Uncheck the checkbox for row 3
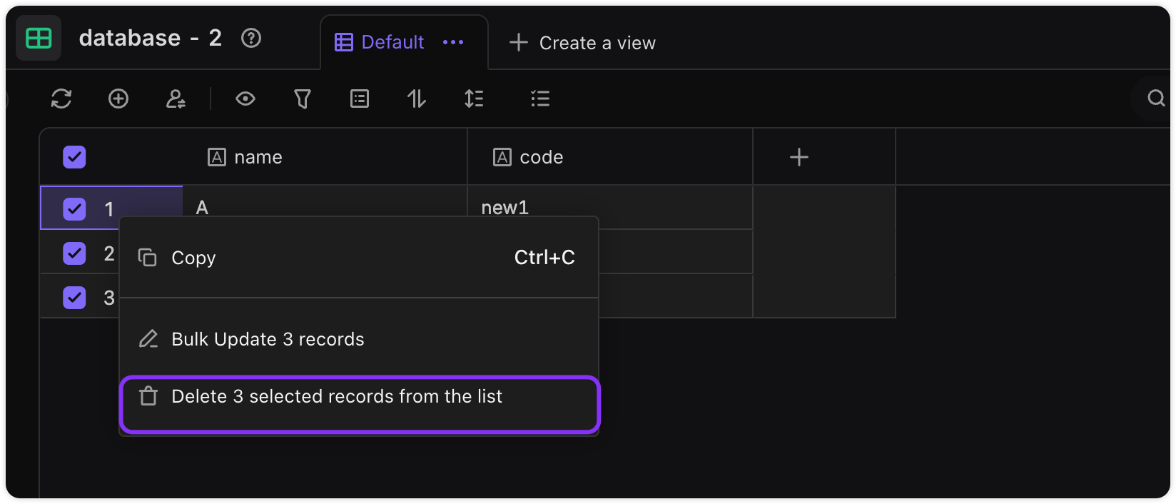 (x=74, y=298)
